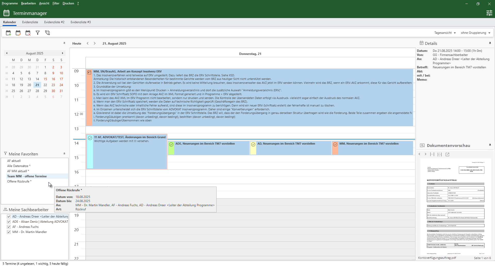Disable MM - Dr. Martin Mandler checkbox

9,232
